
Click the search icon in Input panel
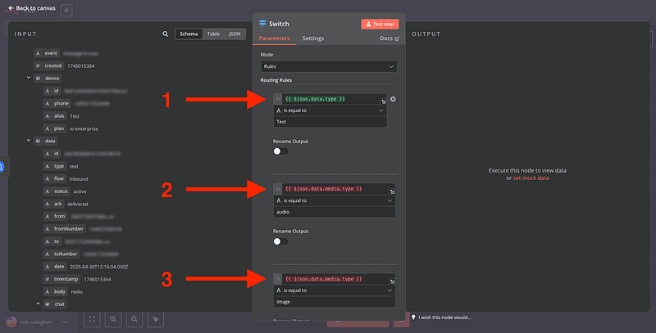[165, 34]
